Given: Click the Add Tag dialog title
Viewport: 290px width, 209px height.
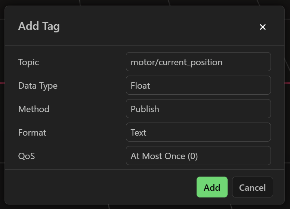Looking at the screenshot, I should point(39,26).
